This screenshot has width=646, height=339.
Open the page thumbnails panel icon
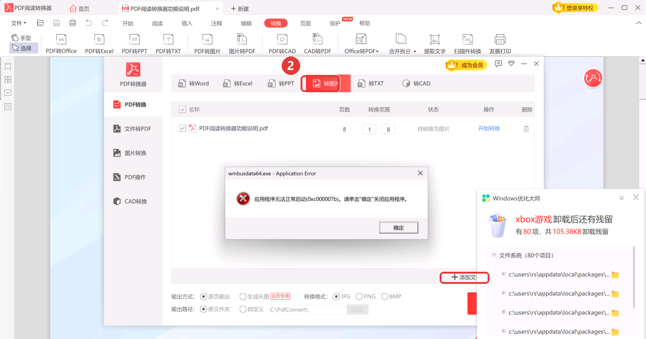(x=8, y=80)
